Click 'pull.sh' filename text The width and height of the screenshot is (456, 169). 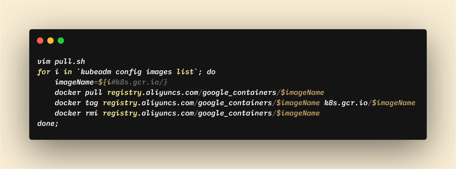(x=70, y=62)
